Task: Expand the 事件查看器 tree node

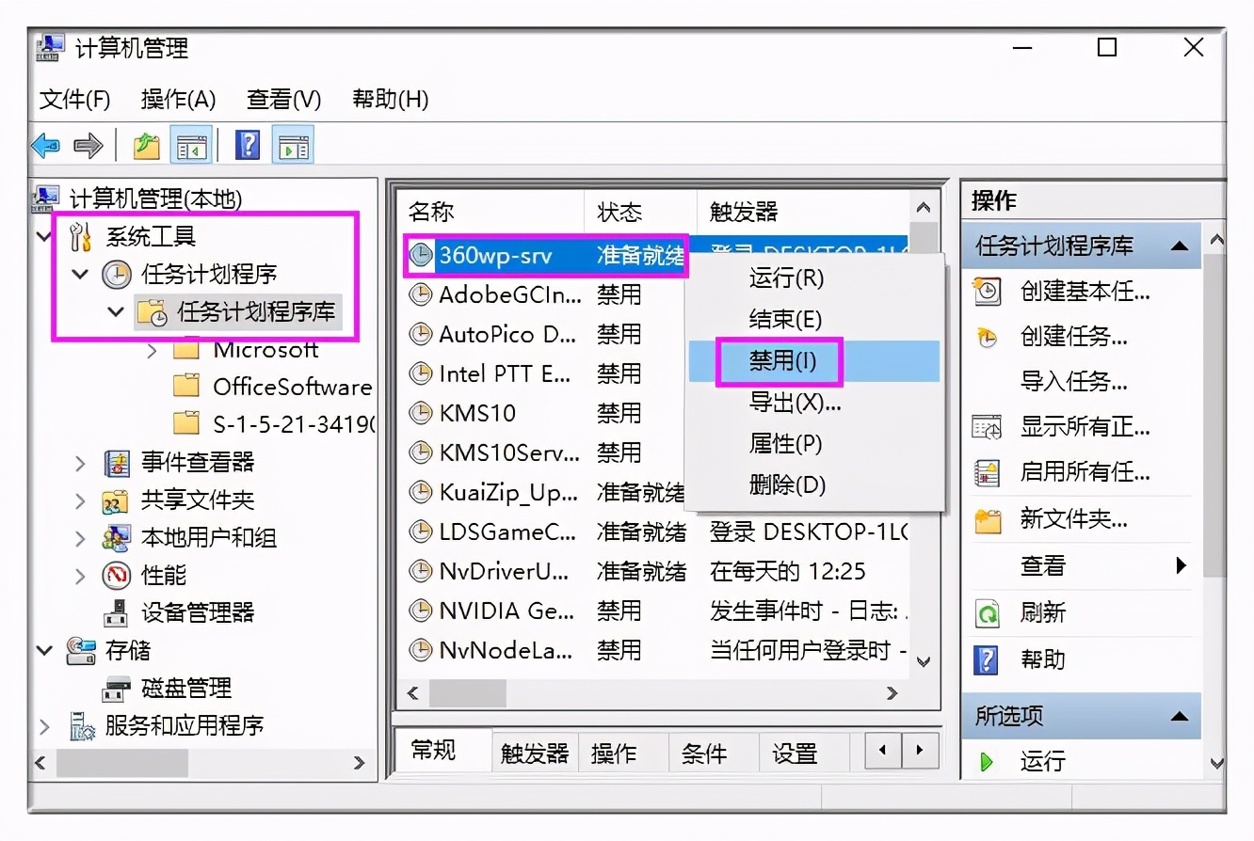Action: [81, 463]
